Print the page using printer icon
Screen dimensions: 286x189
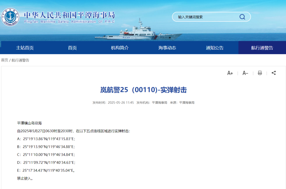[x=260, y=73]
